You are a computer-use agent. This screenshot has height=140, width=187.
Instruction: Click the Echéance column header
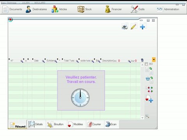(50, 61)
